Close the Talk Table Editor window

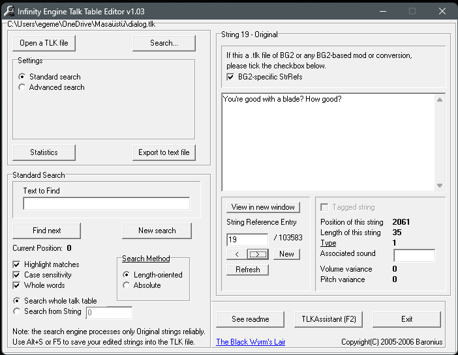[442, 11]
